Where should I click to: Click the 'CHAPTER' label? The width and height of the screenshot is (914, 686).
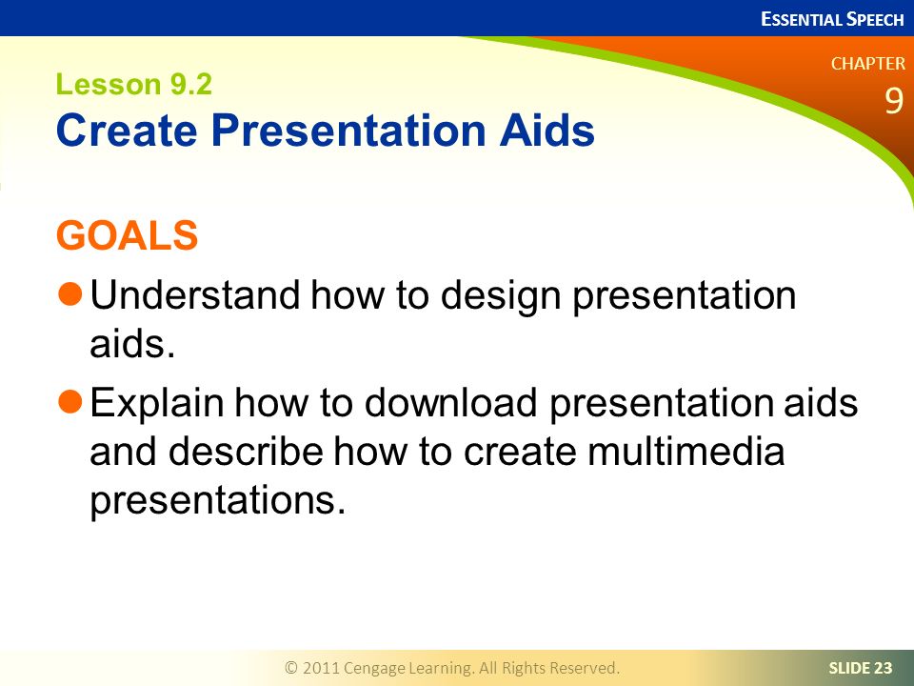(868, 64)
